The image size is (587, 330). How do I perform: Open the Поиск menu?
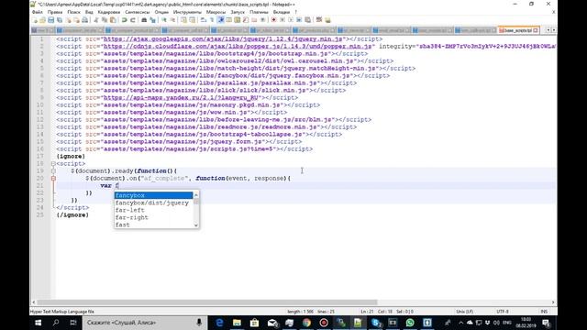pyautogui.click(x=73, y=12)
